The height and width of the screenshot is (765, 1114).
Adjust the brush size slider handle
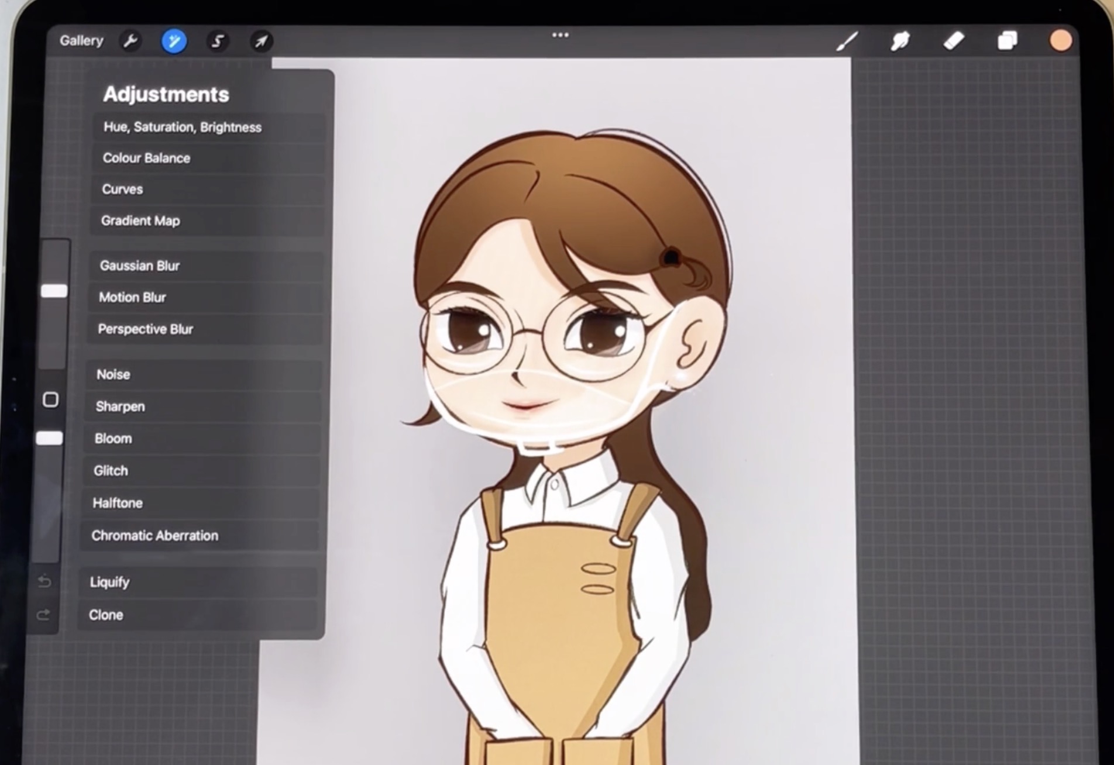coord(54,291)
